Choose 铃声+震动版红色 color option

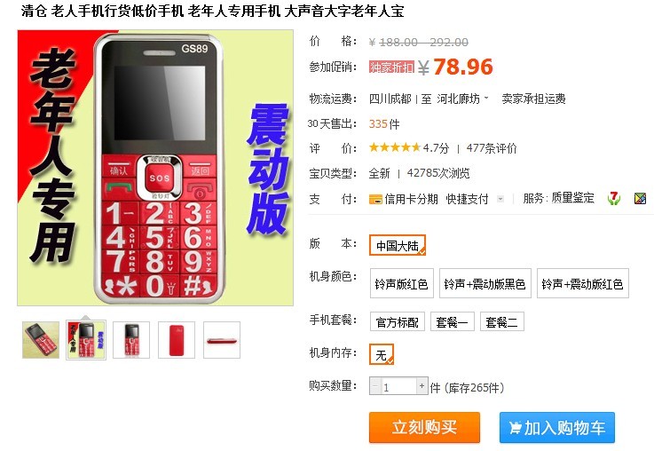tap(583, 284)
